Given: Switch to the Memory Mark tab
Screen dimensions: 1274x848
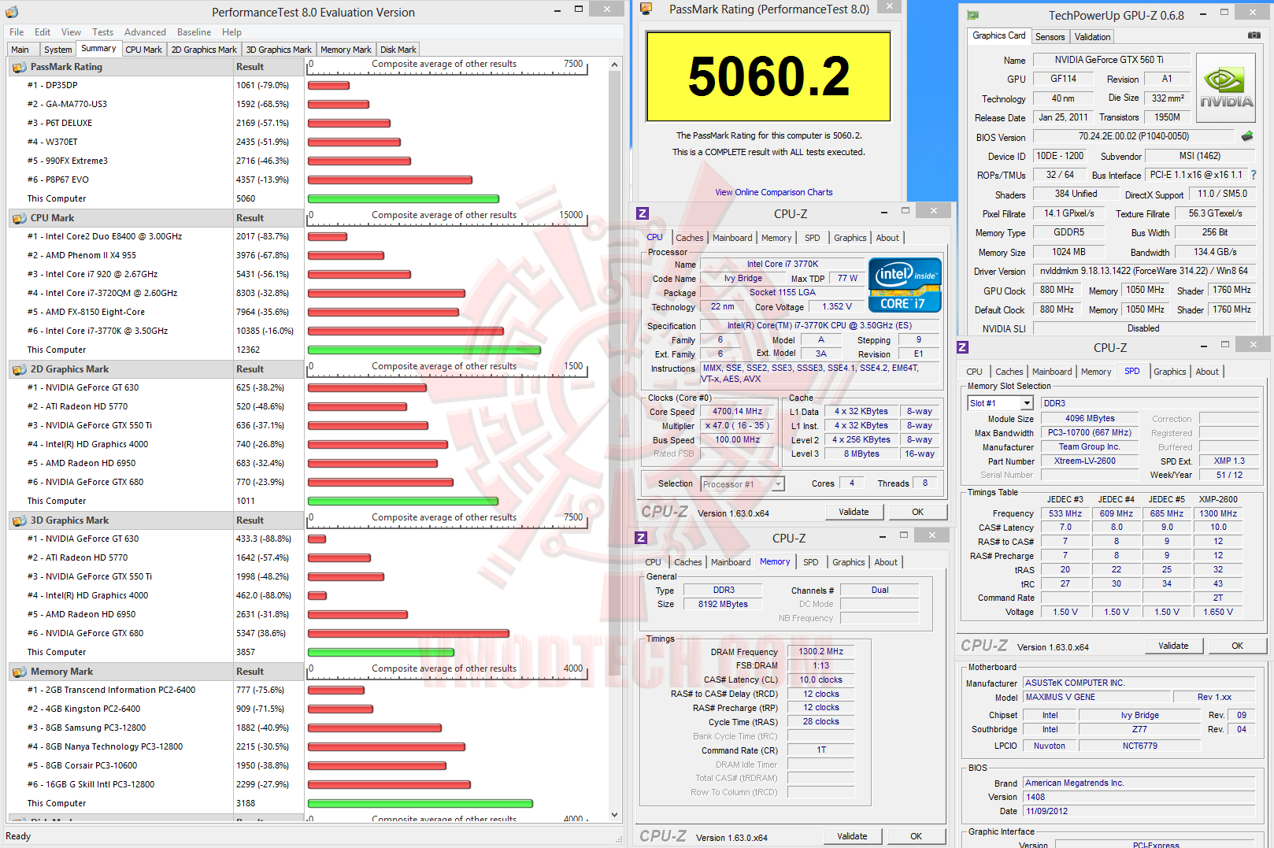Looking at the screenshot, I should tap(346, 50).
